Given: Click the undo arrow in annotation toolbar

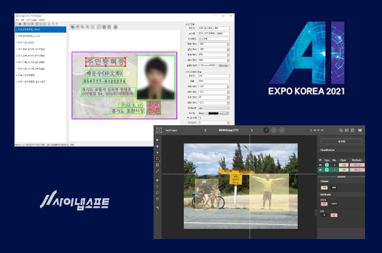Looking at the screenshot, I should [x=158, y=208].
